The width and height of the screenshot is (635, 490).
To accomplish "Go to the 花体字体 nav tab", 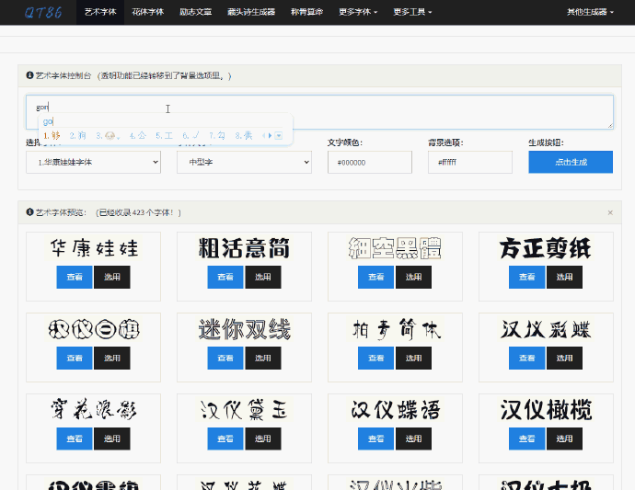I will coord(146,13).
